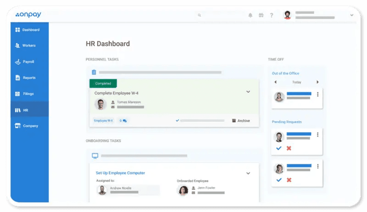Image resolution: width=367 pixels, height=212 pixels.
Task: Go to Workers in sidebar
Action: (x=29, y=46)
